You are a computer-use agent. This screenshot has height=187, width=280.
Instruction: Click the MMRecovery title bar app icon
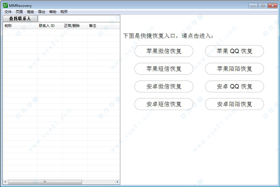(x=5, y=5)
